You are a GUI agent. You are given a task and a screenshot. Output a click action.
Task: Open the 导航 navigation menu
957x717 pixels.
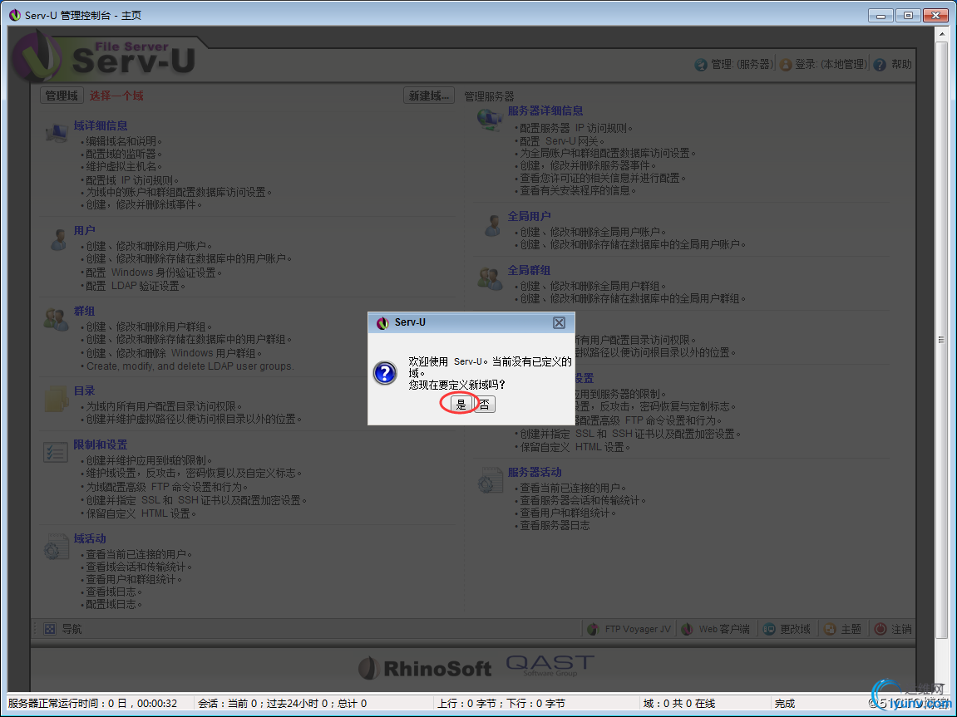click(x=72, y=629)
